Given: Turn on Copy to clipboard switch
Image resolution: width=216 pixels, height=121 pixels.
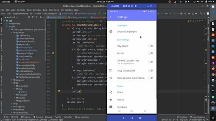Looking at the screenshot, I should click(x=151, y=70).
